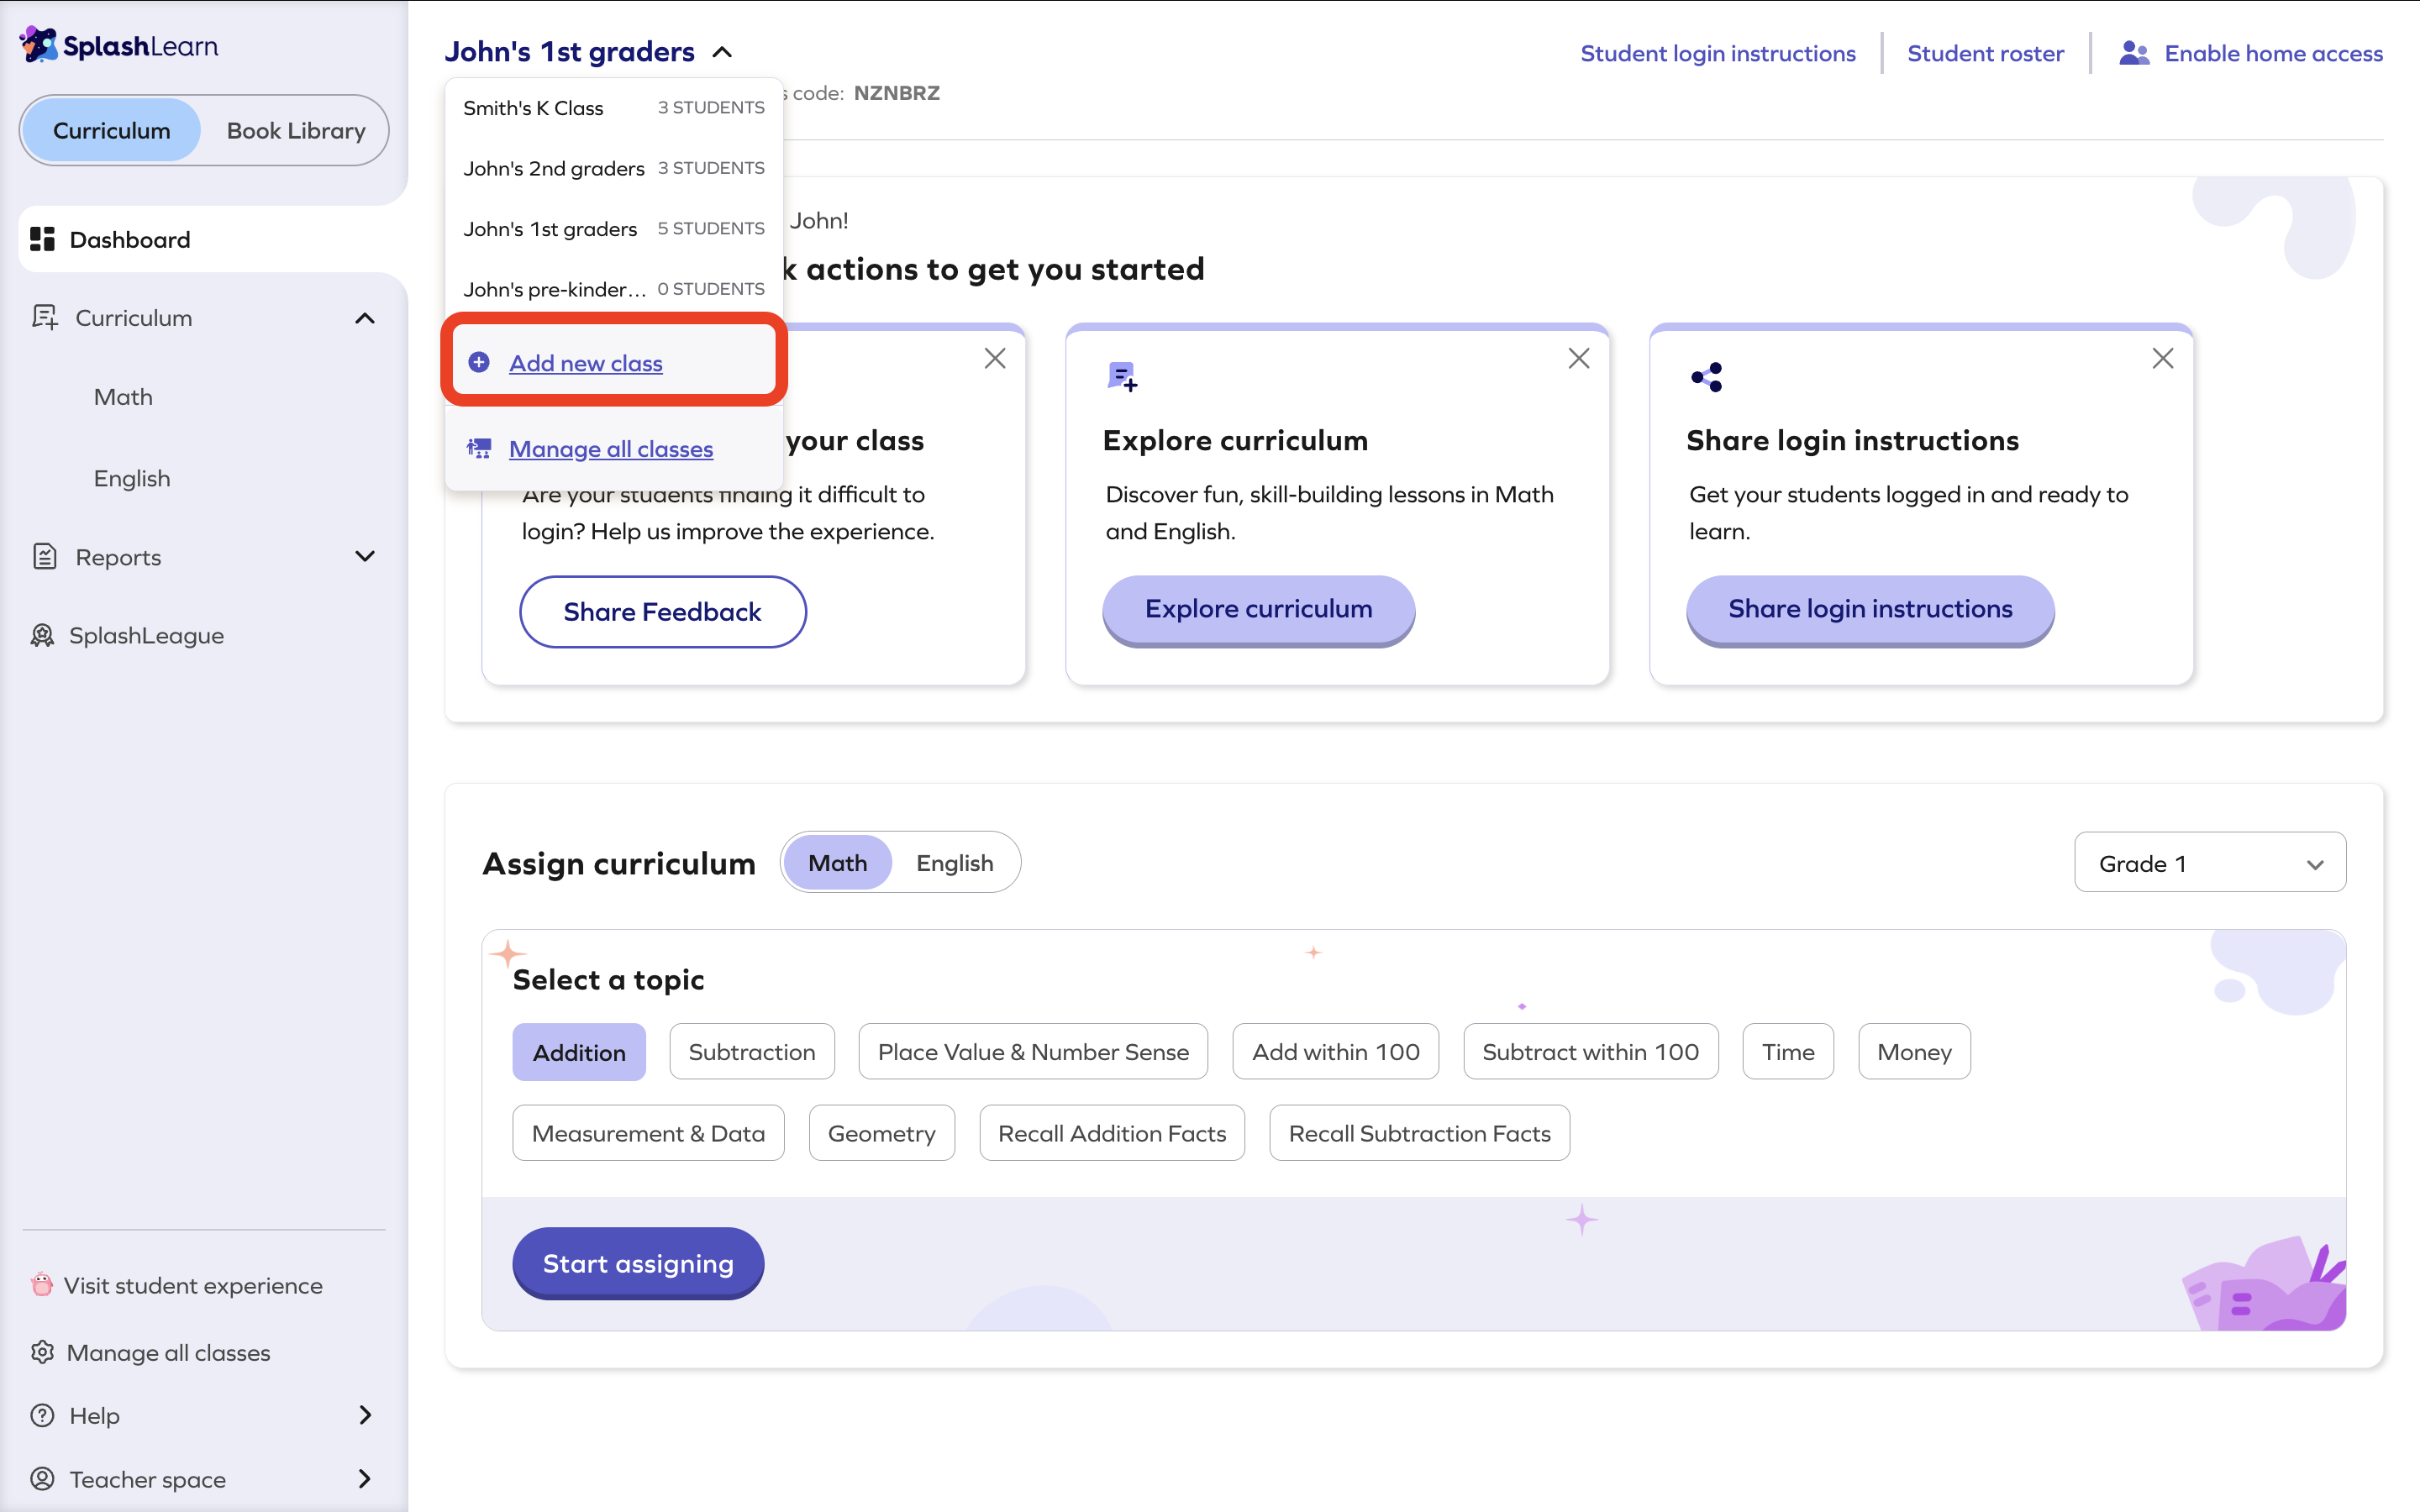Viewport: 2420px width, 1512px height.
Task: Click the classroom icon beside Manage all classes
Action: (479, 448)
